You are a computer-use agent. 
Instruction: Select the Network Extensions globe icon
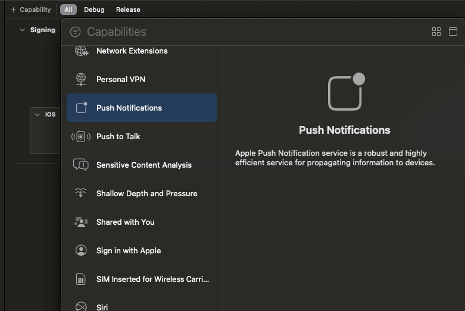click(81, 51)
